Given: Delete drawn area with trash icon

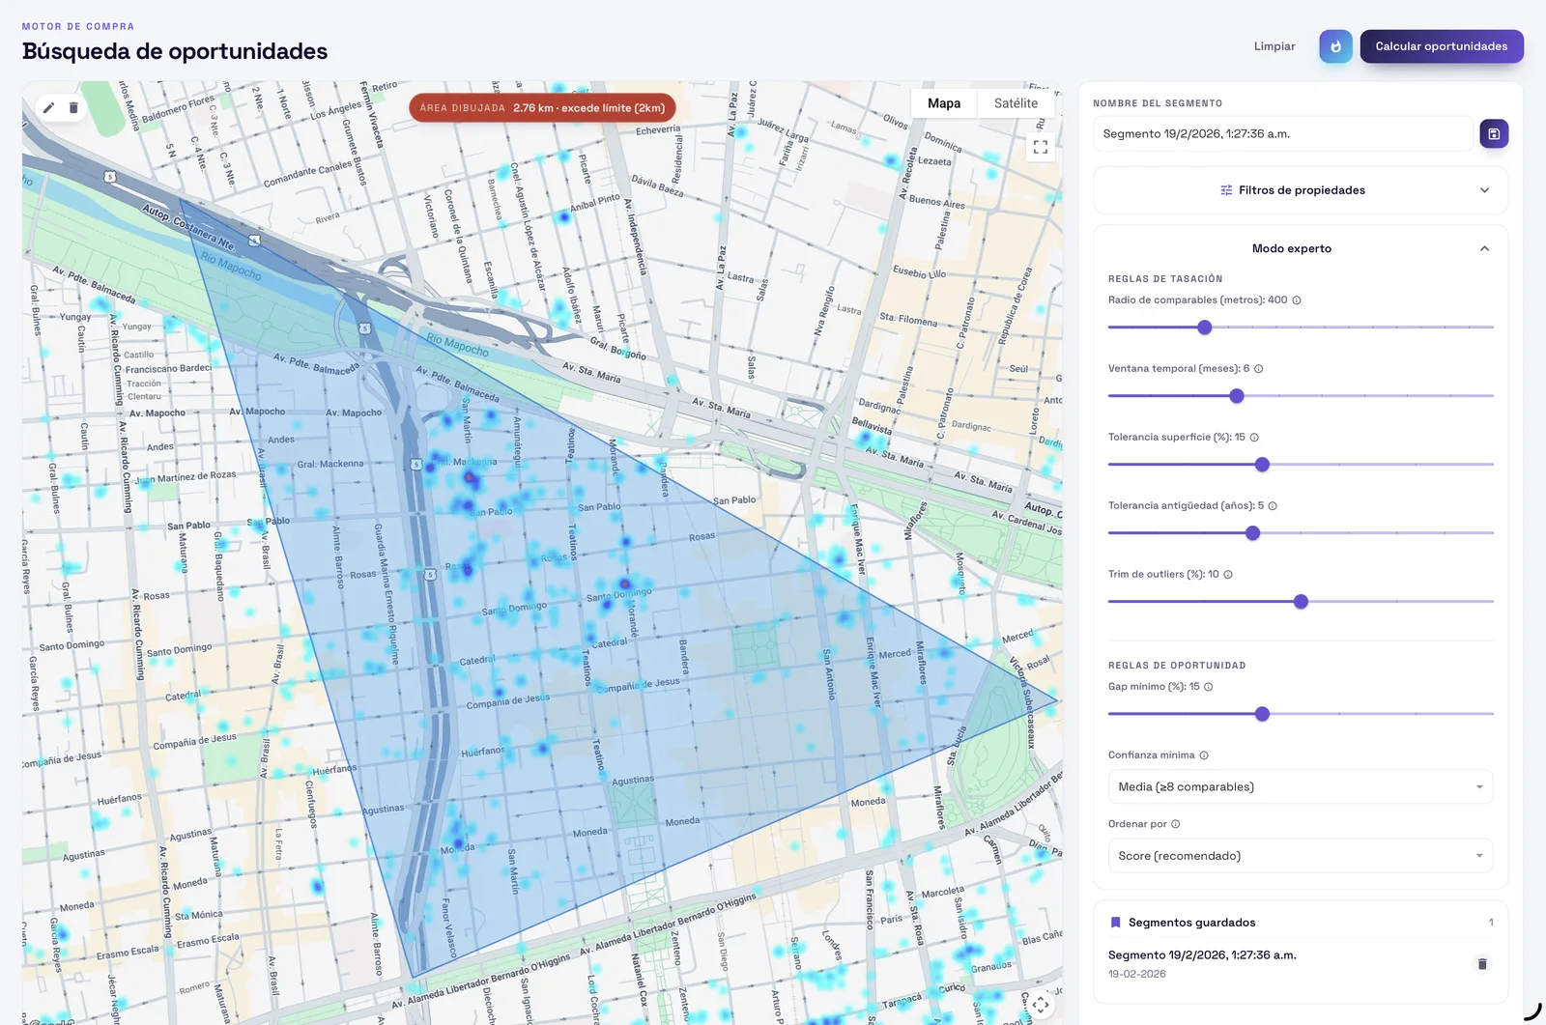Looking at the screenshot, I should pyautogui.click(x=73, y=108).
